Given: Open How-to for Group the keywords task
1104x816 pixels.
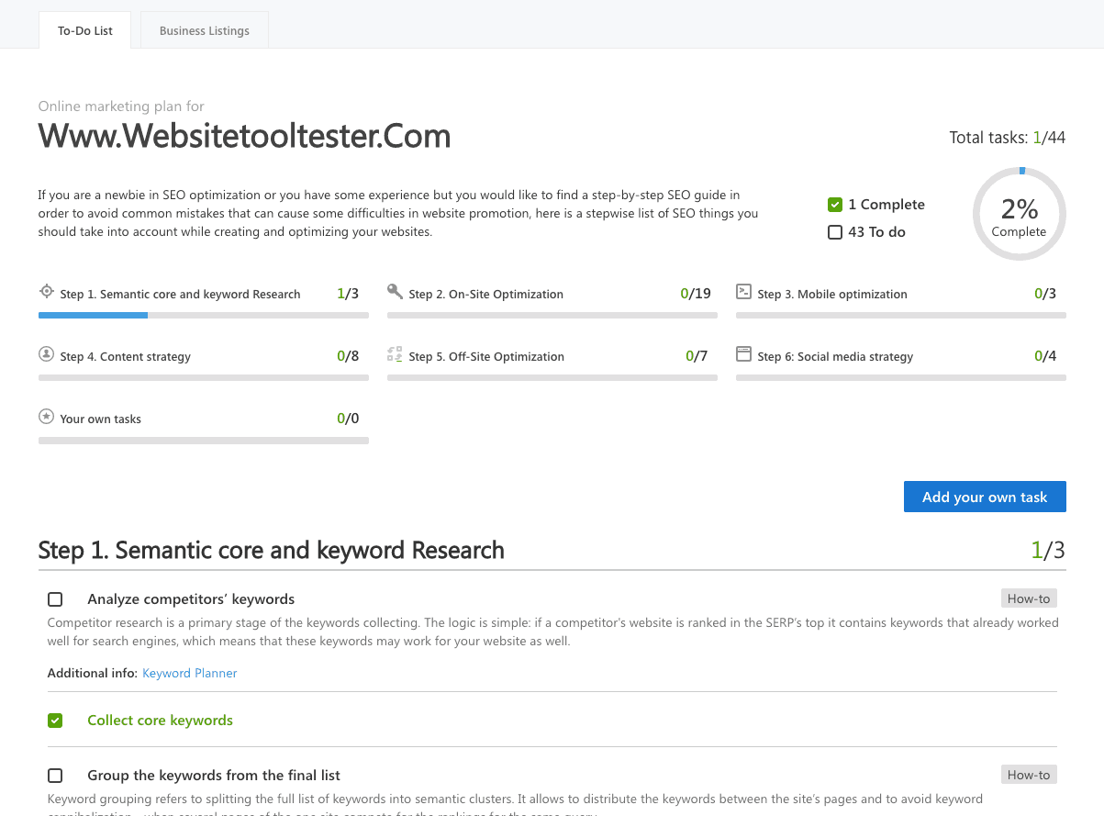Looking at the screenshot, I should point(1029,775).
